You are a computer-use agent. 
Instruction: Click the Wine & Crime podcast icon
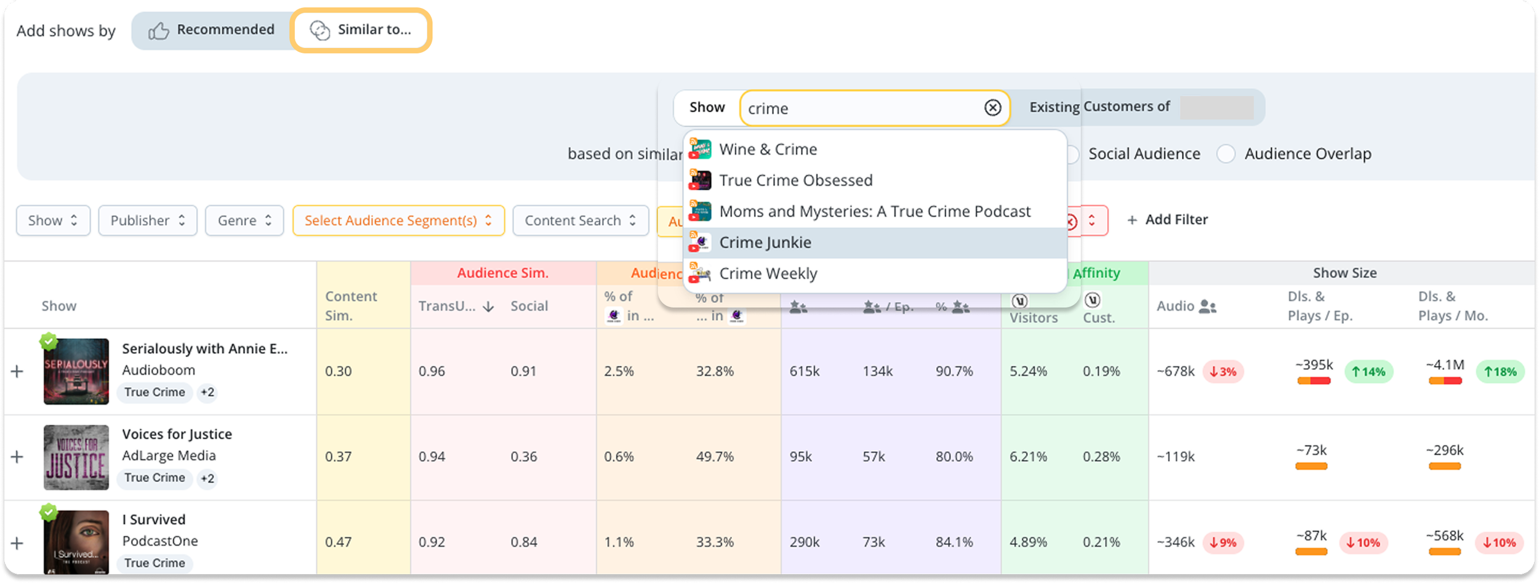click(700, 149)
